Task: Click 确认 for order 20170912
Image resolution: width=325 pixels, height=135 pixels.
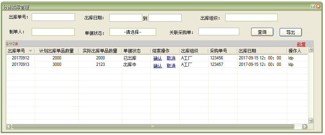Action: point(157,58)
